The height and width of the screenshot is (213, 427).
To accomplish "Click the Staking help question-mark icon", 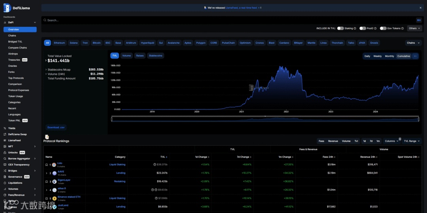I will point(355,28).
